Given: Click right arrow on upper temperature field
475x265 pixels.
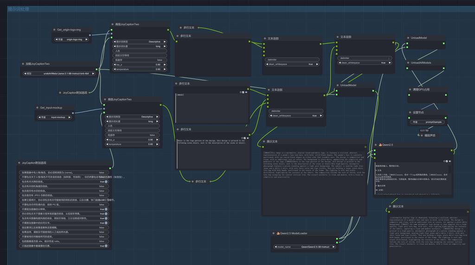Looking at the screenshot, I should pyautogui.click(x=165, y=69).
